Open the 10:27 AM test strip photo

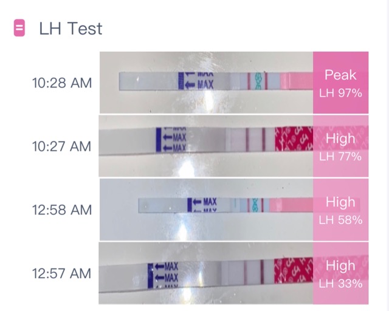pyautogui.click(x=206, y=146)
